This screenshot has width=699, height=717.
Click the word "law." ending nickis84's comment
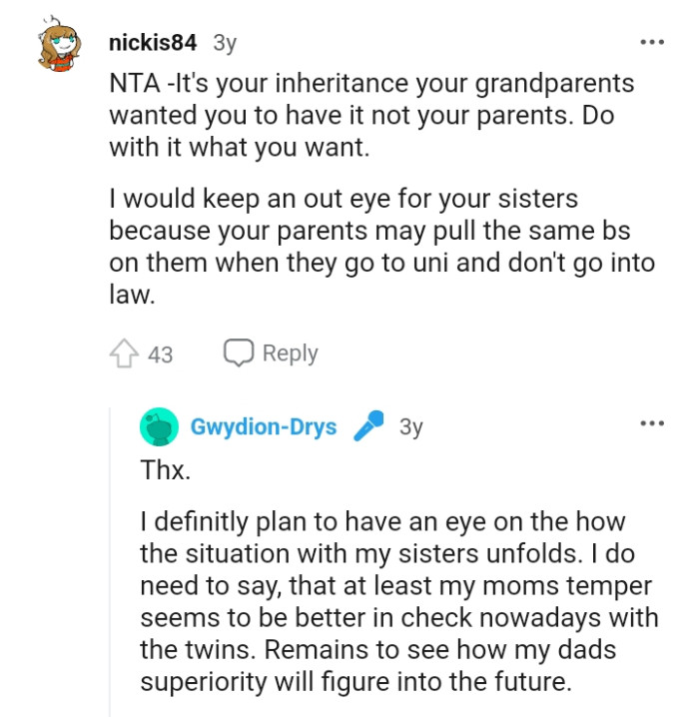click(127, 294)
